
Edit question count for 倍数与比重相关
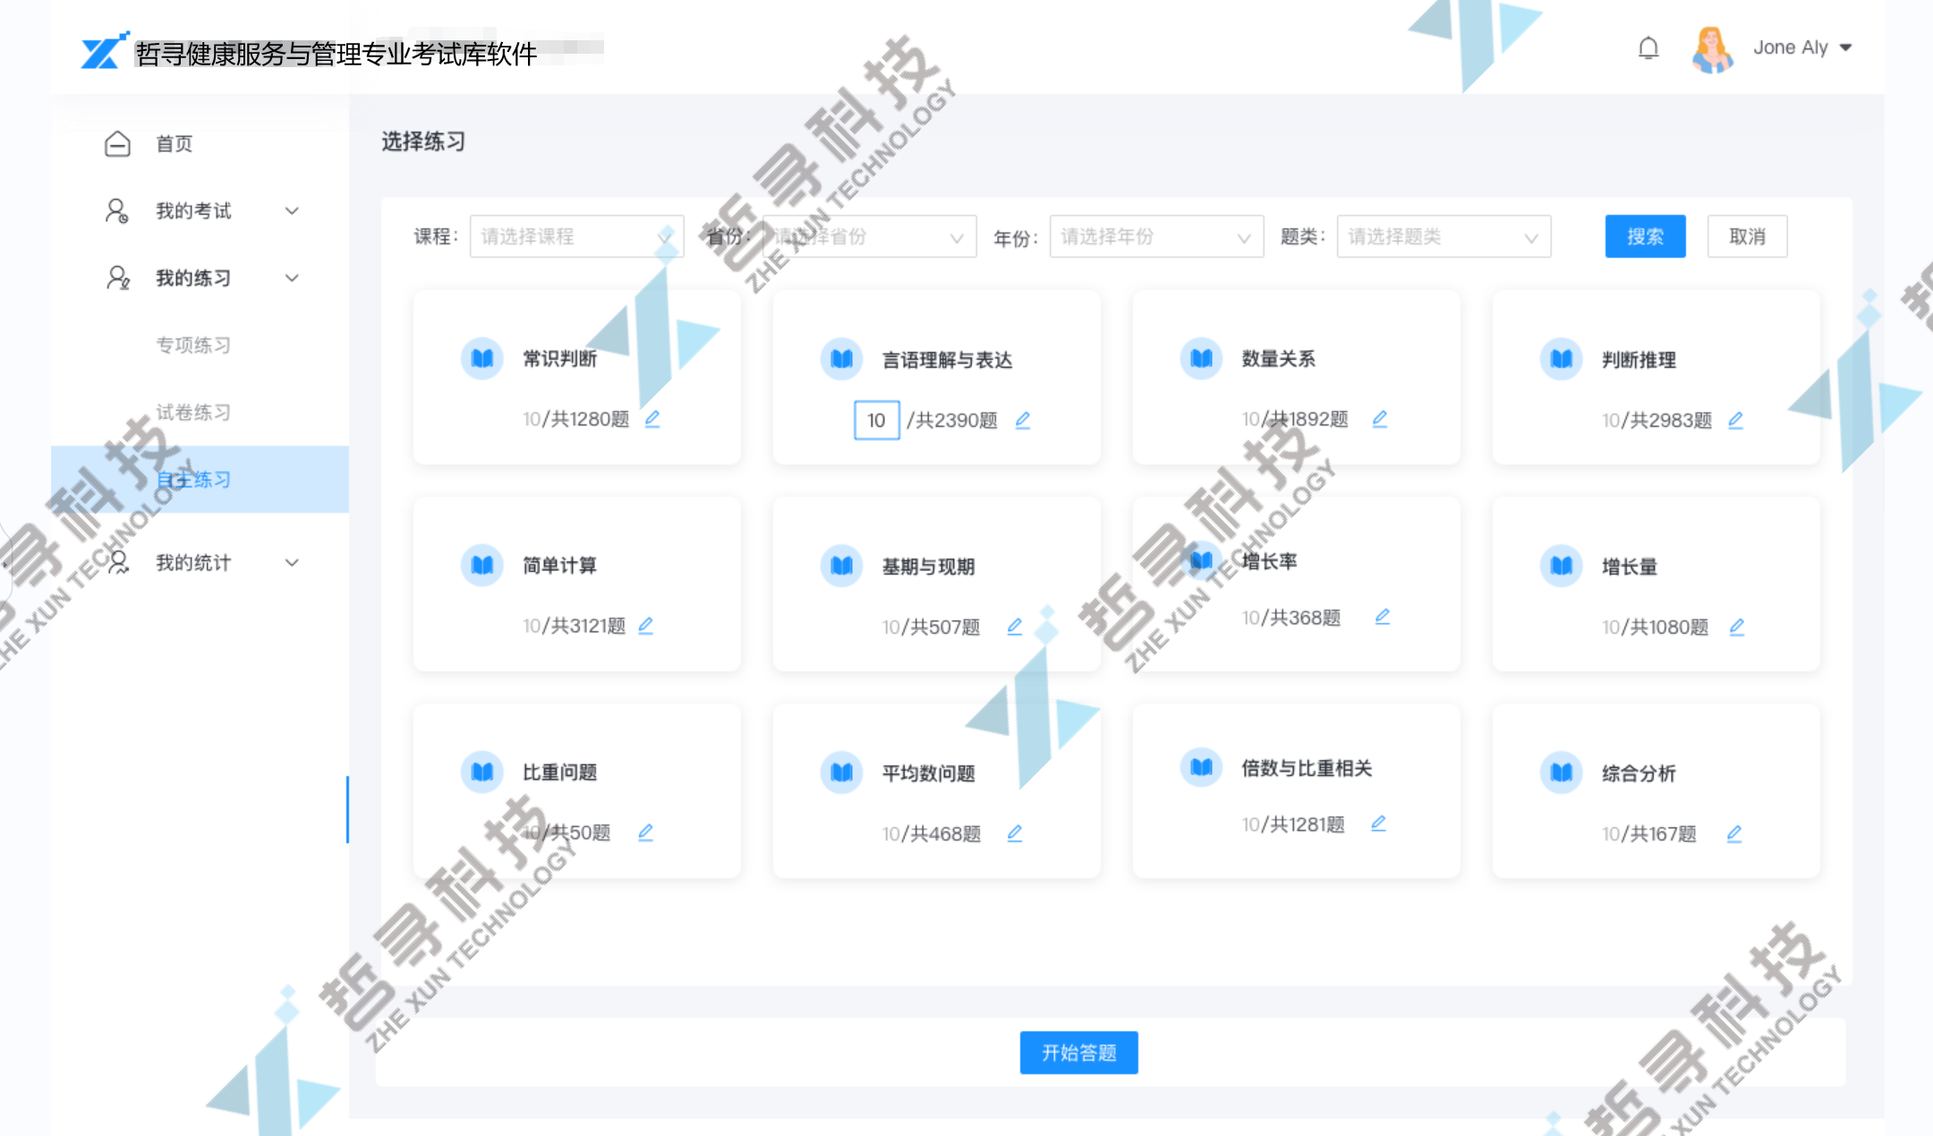[x=1379, y=824]
